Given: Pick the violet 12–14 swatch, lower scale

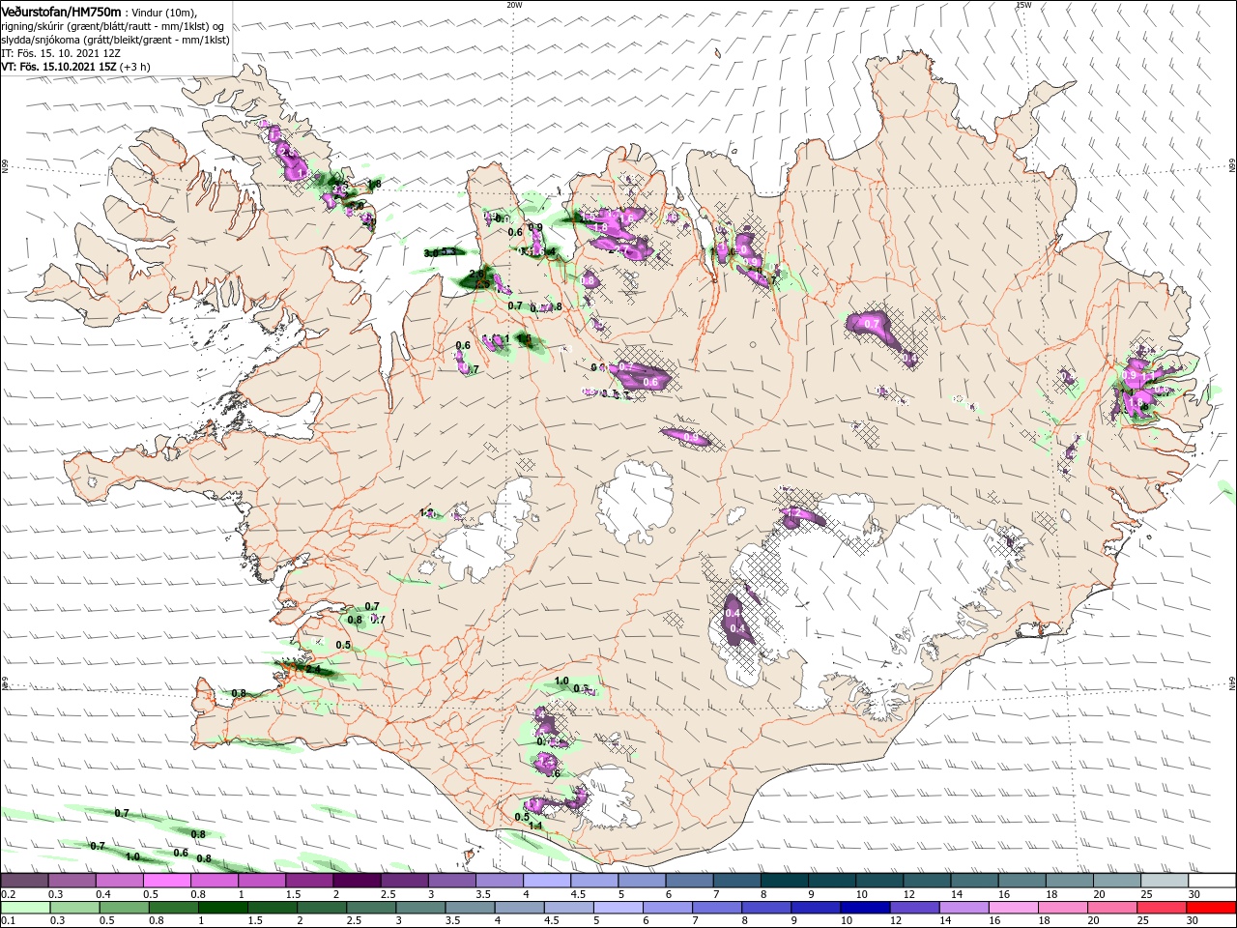Looking at the screenshot, I should [914, 908].
